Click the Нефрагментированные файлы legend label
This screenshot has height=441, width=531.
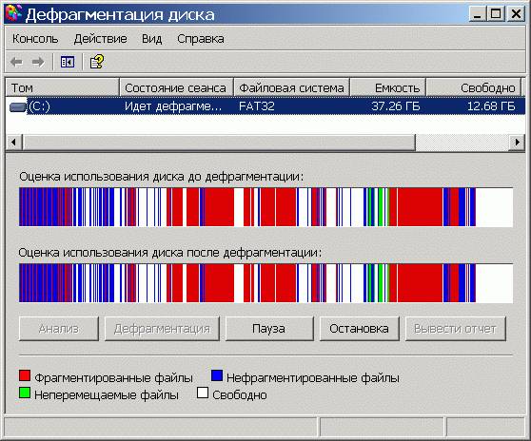pyautogui.click(x=313, y=377)
